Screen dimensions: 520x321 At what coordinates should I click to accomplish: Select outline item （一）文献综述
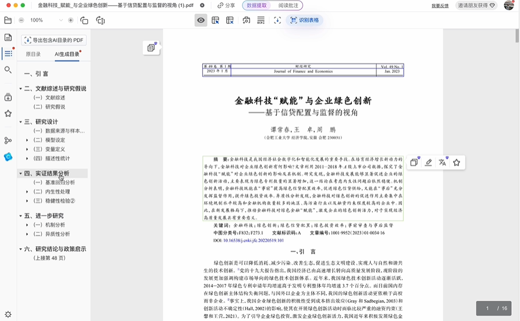tap(49, 98)
